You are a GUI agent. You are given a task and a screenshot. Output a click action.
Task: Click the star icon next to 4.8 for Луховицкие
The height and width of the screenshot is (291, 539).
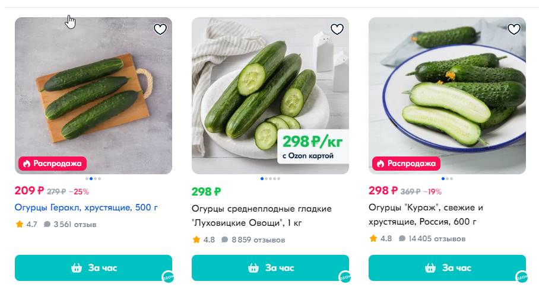click(x=196, y=240)
